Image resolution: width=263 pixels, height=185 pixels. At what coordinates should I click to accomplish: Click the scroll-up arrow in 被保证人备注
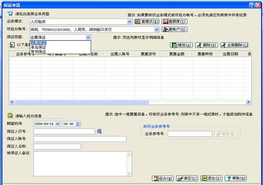[129, 155]
